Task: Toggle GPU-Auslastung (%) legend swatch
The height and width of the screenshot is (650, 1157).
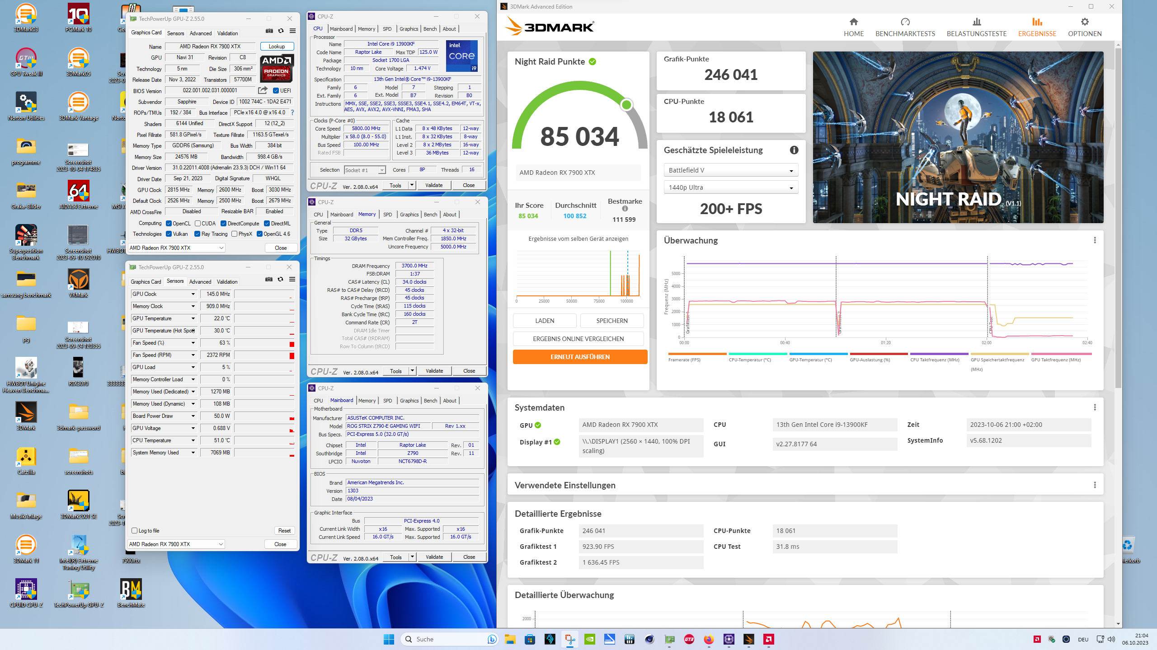Action: coord(879,354)
